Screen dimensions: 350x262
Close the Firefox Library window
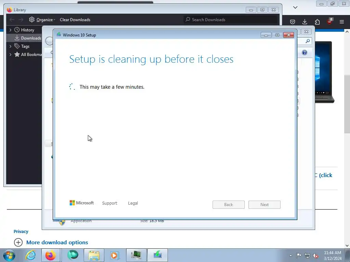click(x=273, y=10)
